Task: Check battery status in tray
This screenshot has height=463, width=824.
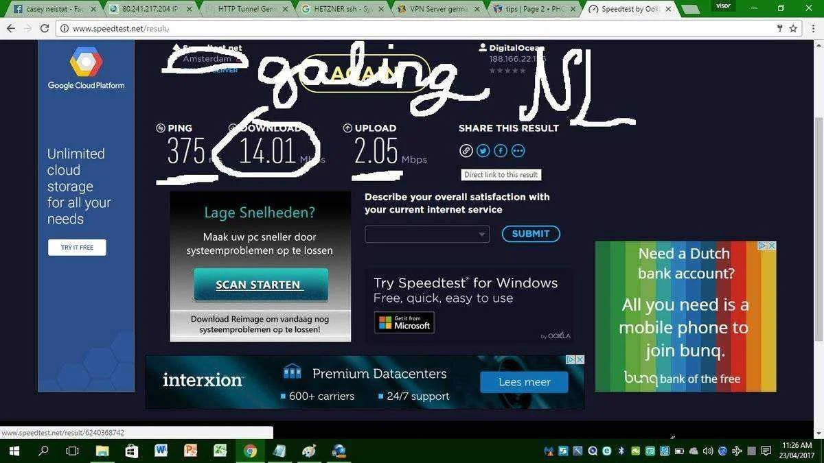Action: (x=679, y=451)
